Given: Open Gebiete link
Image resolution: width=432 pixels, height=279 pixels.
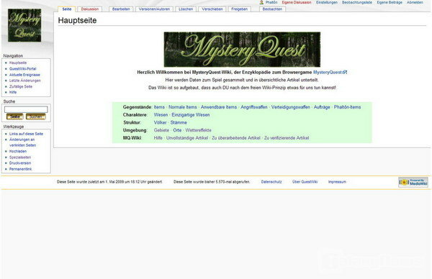Looking at the screenshot, I should click(x=161, y=130).
